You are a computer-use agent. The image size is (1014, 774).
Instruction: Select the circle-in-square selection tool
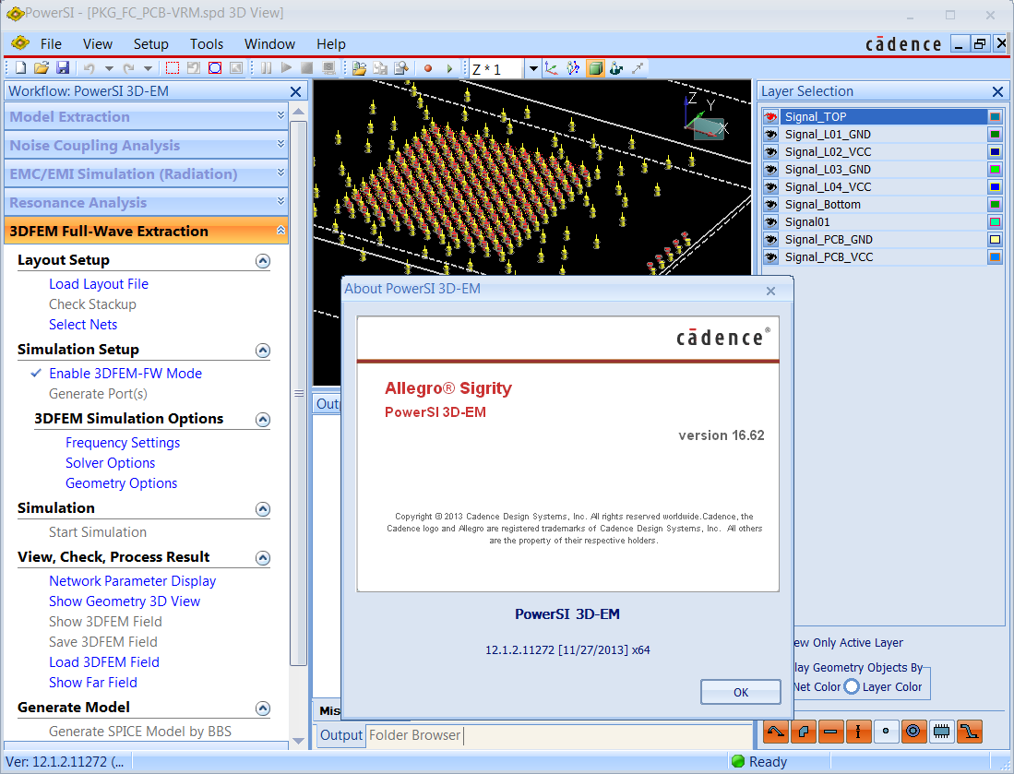[215, 68]
